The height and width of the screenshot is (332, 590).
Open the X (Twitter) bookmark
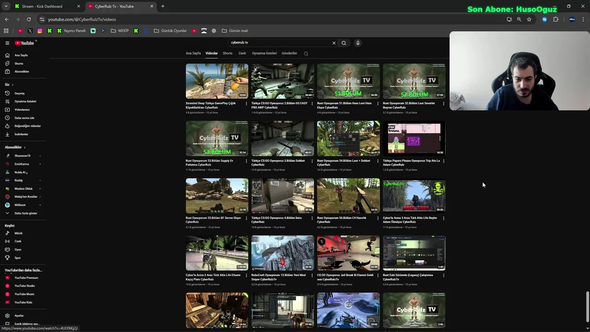pyautogui.click(x=30, y=31)
